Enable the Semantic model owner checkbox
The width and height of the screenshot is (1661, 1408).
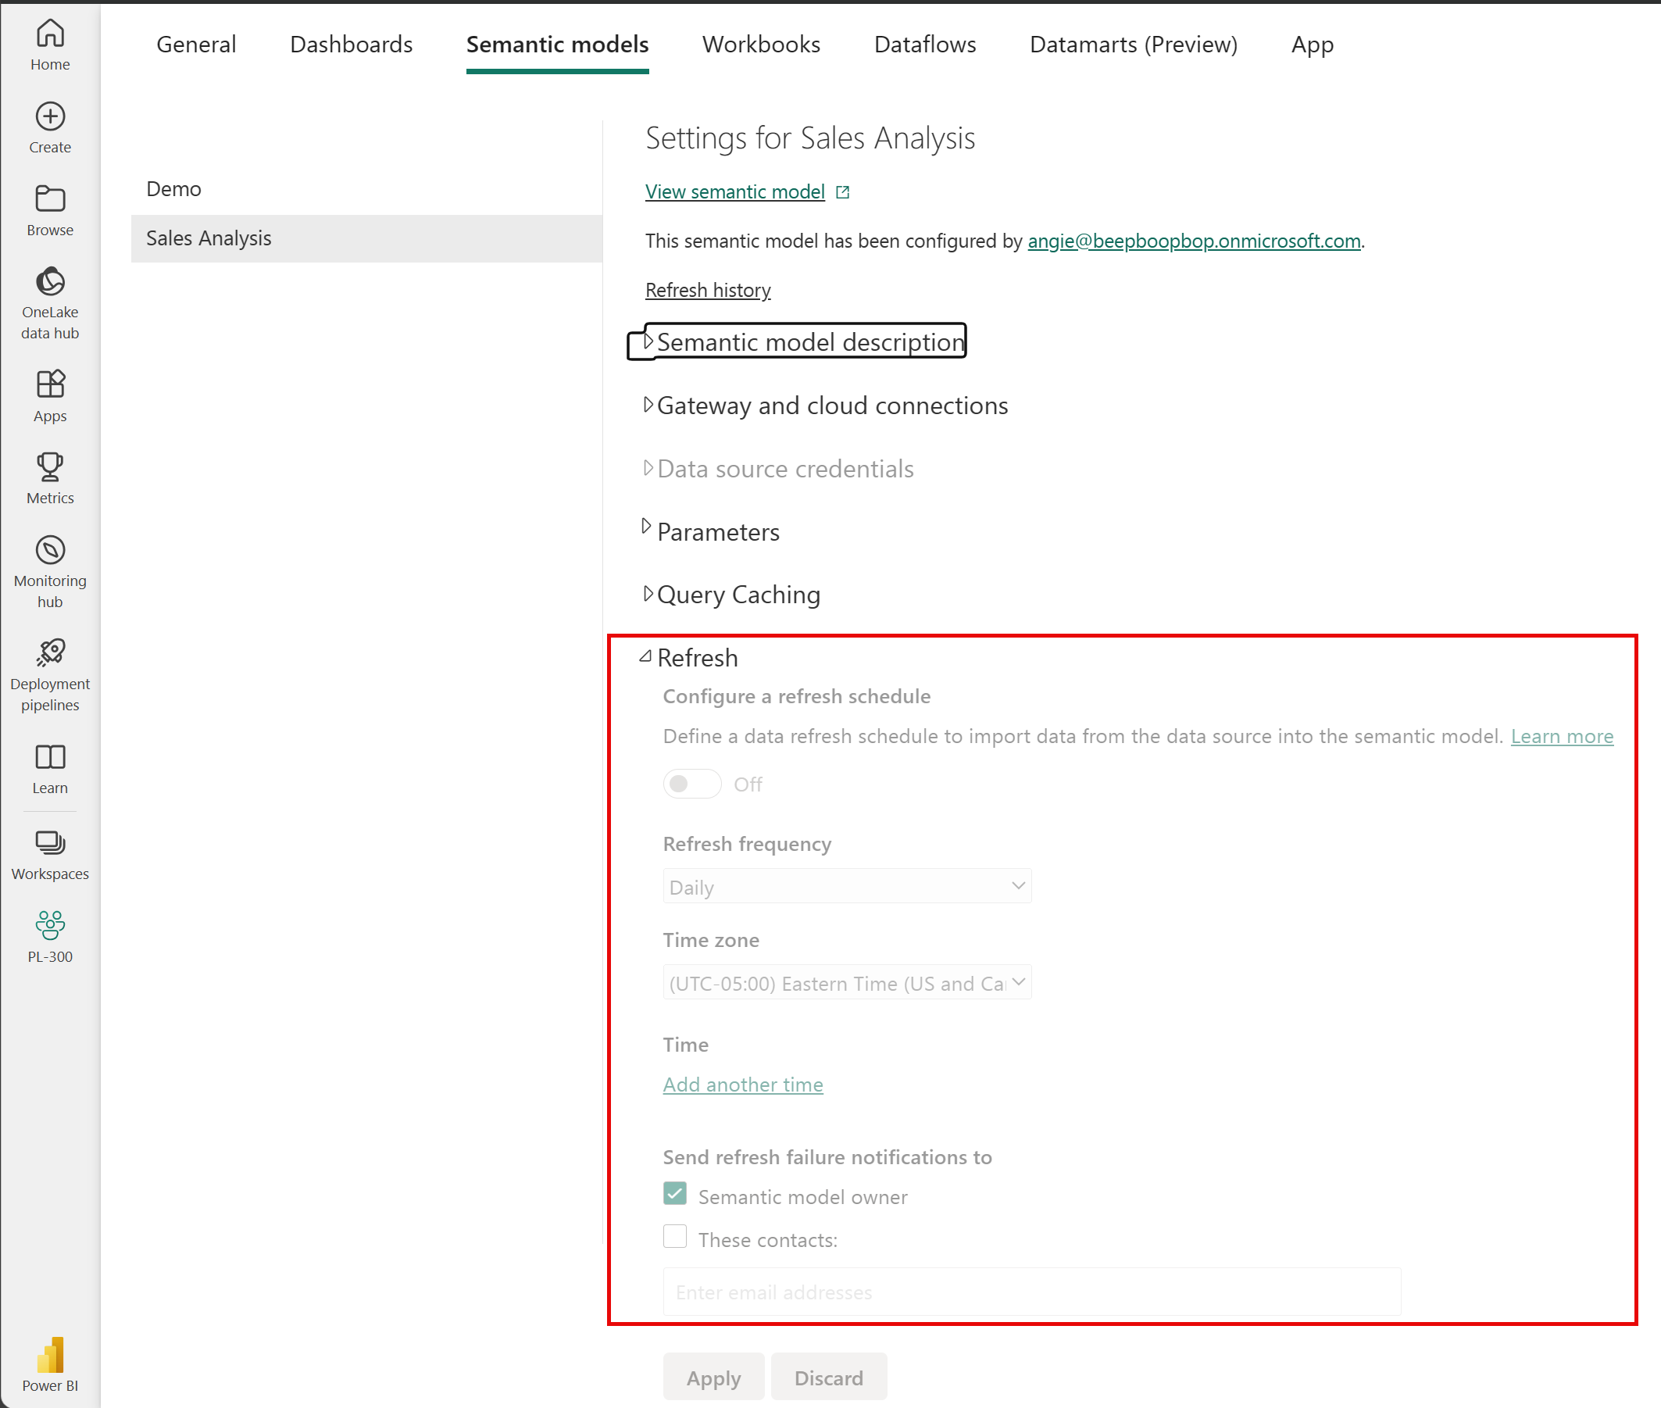pyautogui.click(x=676, y=1195)
